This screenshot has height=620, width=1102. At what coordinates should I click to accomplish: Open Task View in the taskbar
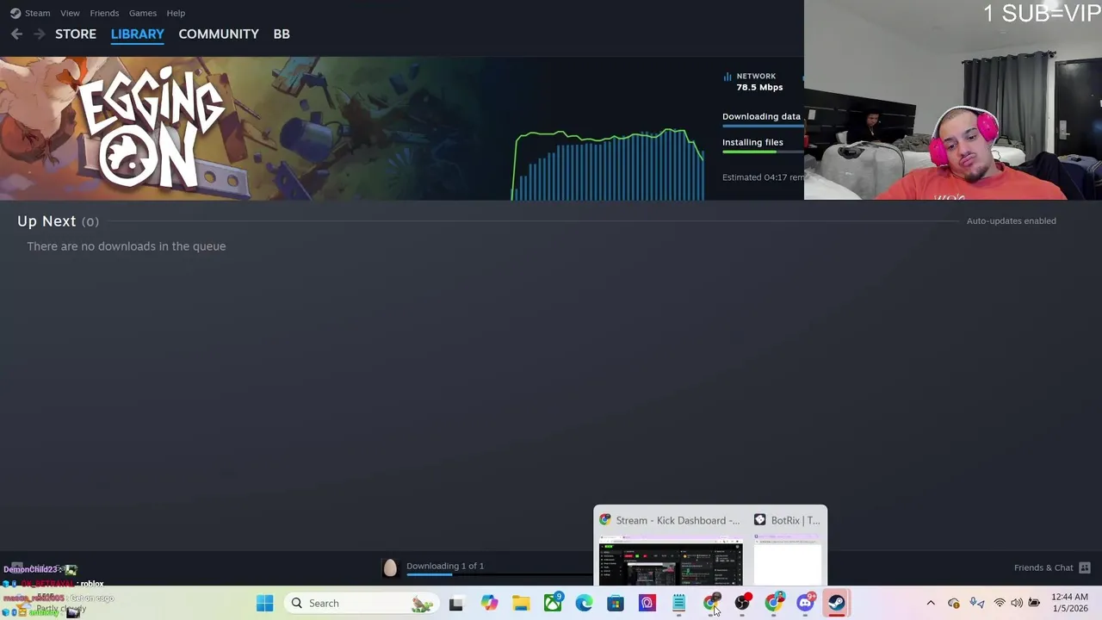(455, 603)
